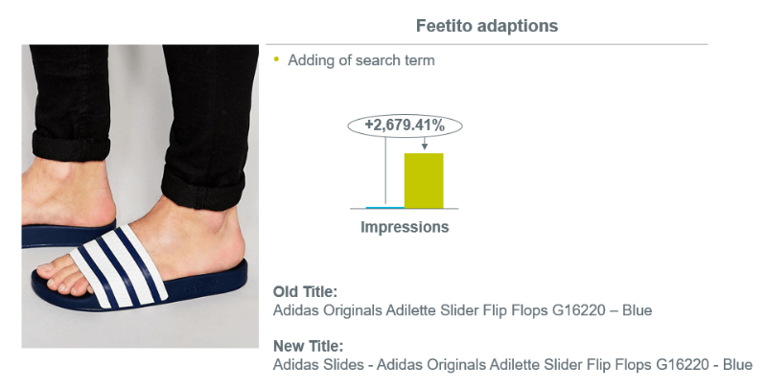
Task: Click the yellow bullet point marker
Action: pos(276,59)
